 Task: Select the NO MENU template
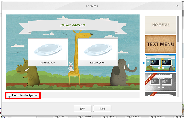tap(160, 25)
